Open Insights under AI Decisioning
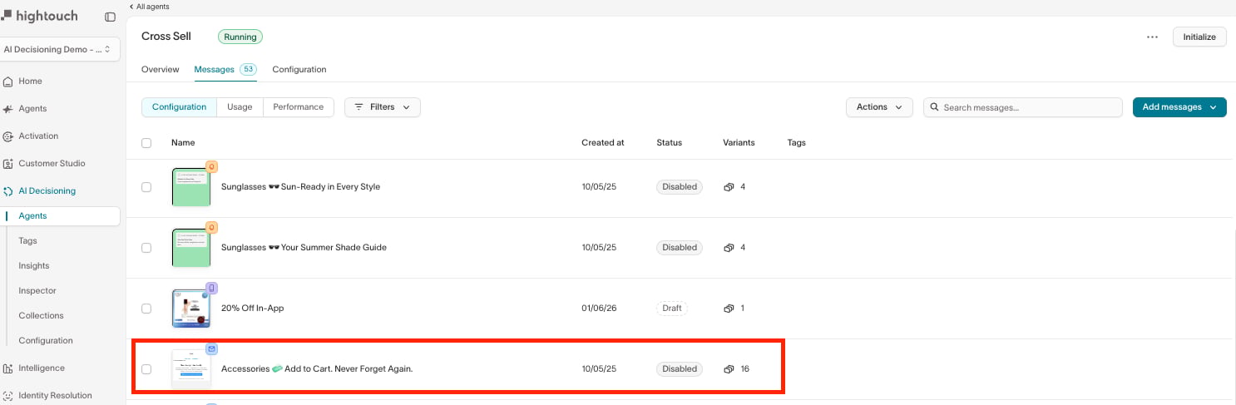 tap(34, 266)
